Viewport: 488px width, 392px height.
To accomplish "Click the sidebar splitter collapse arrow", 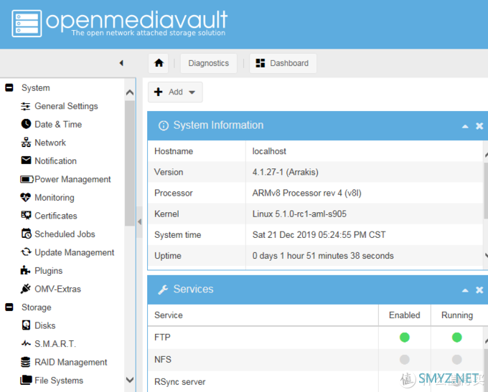I will 140,221.
